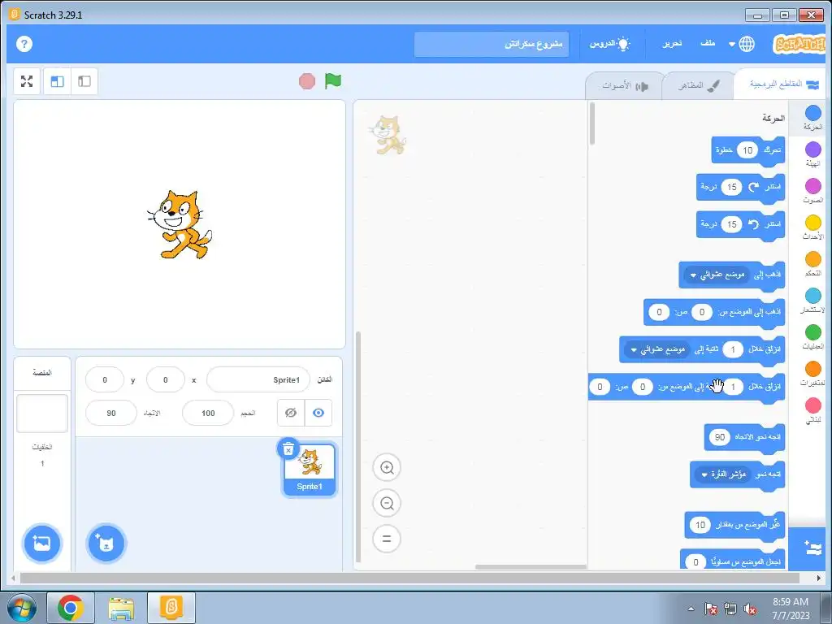Click the go to x y block
The width and height of the screenshot is (832, 624).
click(714, 313)
